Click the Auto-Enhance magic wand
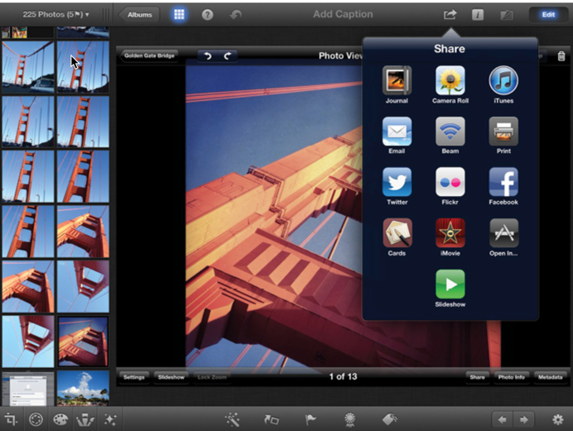This screenshot has width=573, height=431. [x=232, y=419]
